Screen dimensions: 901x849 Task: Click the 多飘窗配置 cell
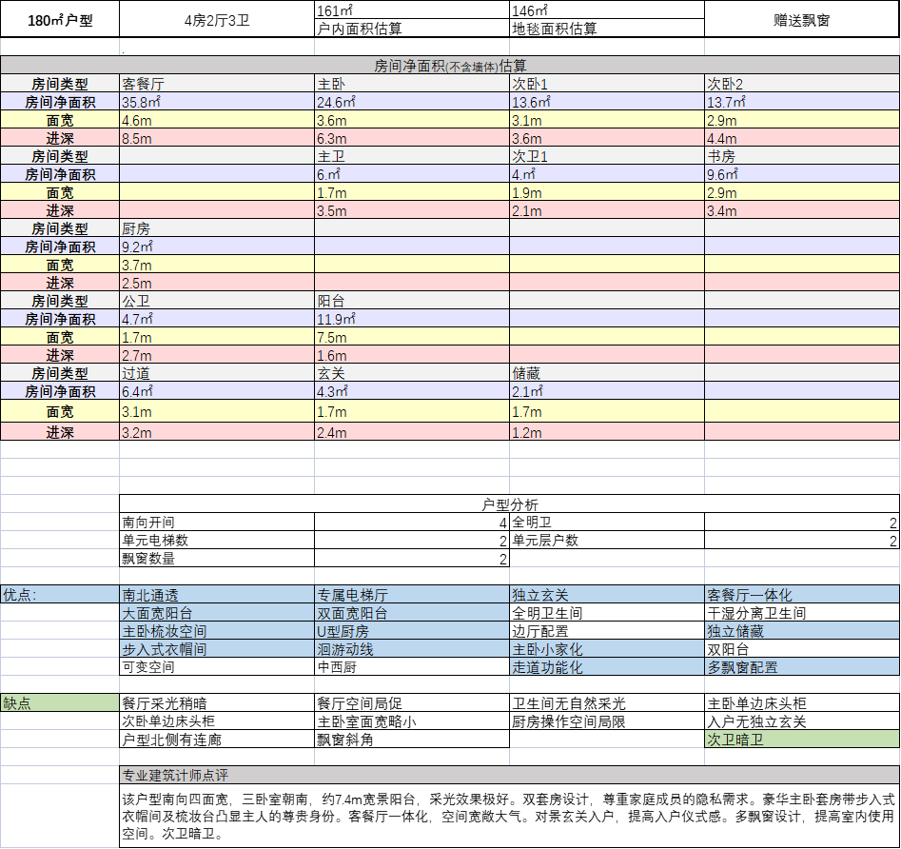[802, 667]
